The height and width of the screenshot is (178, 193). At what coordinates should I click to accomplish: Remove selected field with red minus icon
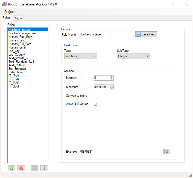[21, 168]
